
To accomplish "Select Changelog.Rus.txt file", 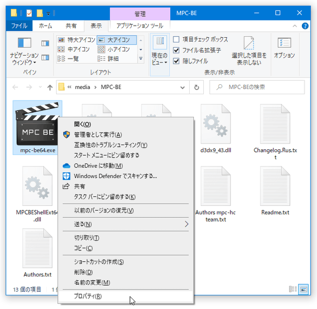I will 275,132.
